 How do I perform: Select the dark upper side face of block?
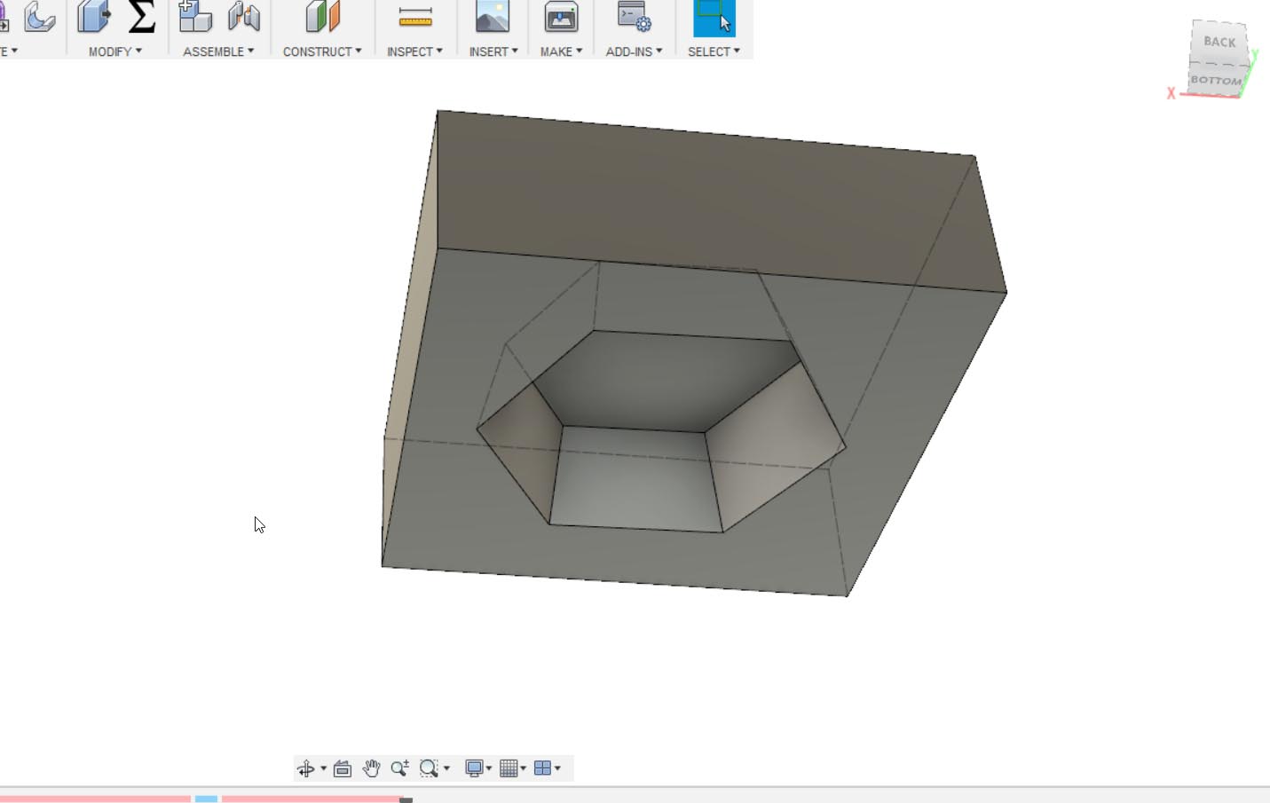coord(719,200)
